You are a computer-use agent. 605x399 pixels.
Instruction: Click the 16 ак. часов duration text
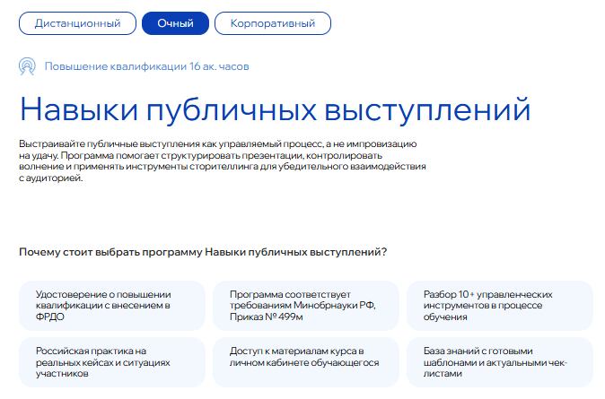point(219,67)
